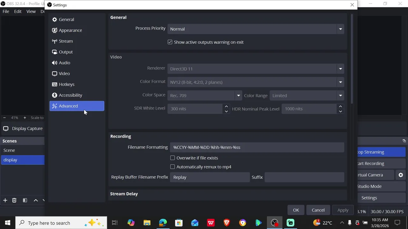The image size is (408, 229).
Task: Click Start Recording in OBS controls
Action: click(x=381, y=163)
